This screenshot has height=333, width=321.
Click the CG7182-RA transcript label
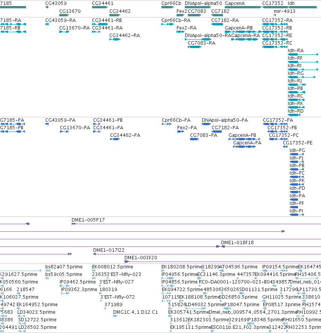pyautogui.click(x=225, y=20)
